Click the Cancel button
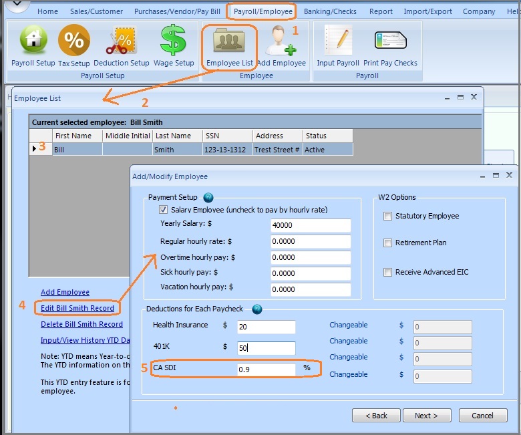Viewport: 521px width, 435px height. [x=483, y=416]
